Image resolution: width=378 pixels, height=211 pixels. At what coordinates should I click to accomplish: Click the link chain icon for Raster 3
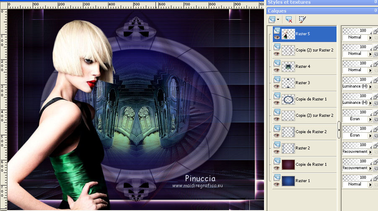click(375, 80)
